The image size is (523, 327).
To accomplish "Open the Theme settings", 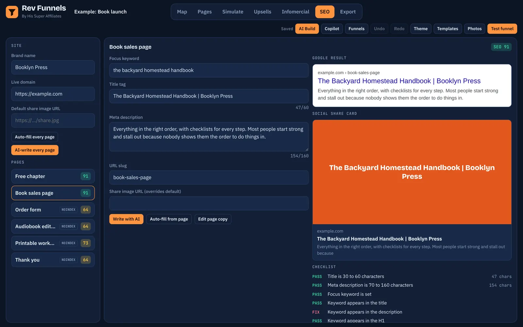I will click(421, 29).
